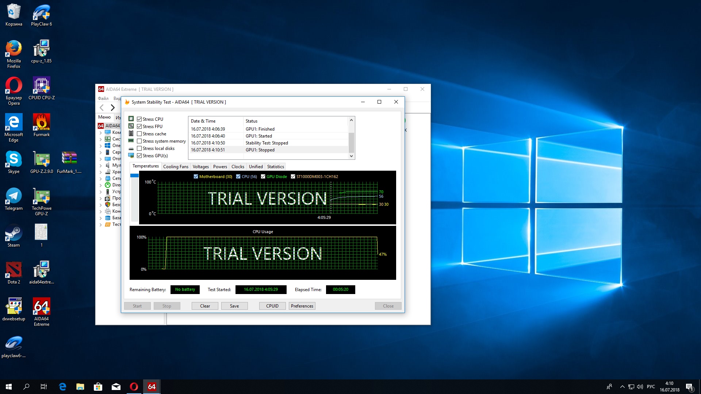Open aida64extreme installer icon

(x=41, y=273)
